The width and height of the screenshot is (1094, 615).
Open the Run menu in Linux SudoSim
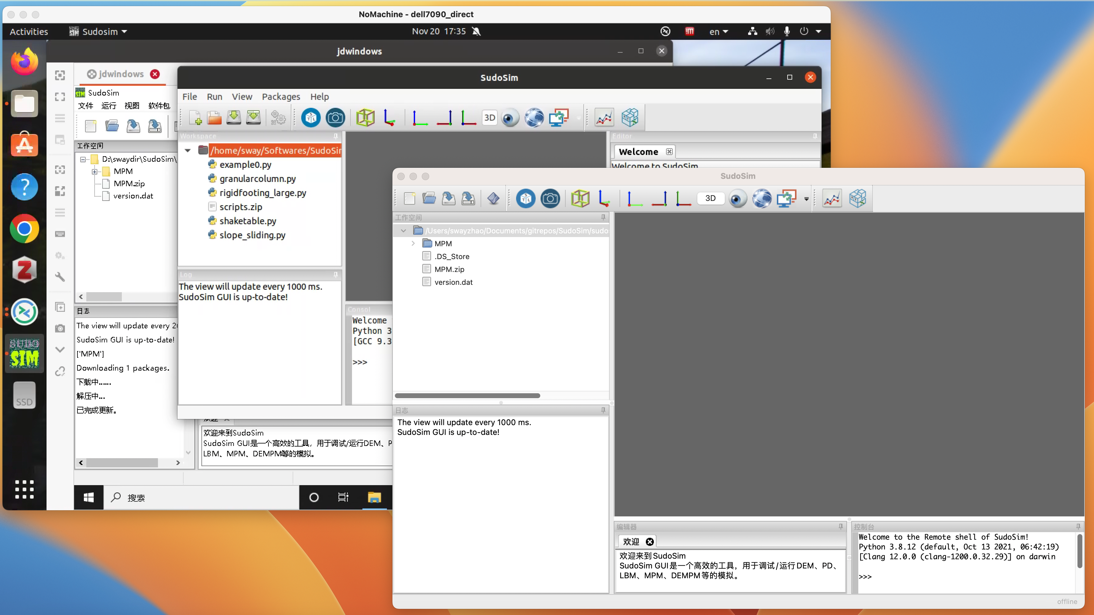tap(215, 96)
